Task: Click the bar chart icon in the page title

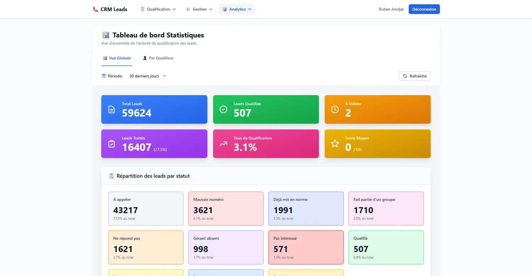Action: click(106, 35)
